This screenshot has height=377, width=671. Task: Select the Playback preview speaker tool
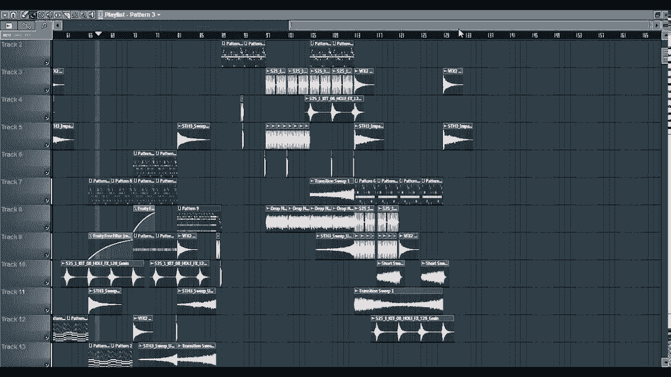(x=92, y=15)
